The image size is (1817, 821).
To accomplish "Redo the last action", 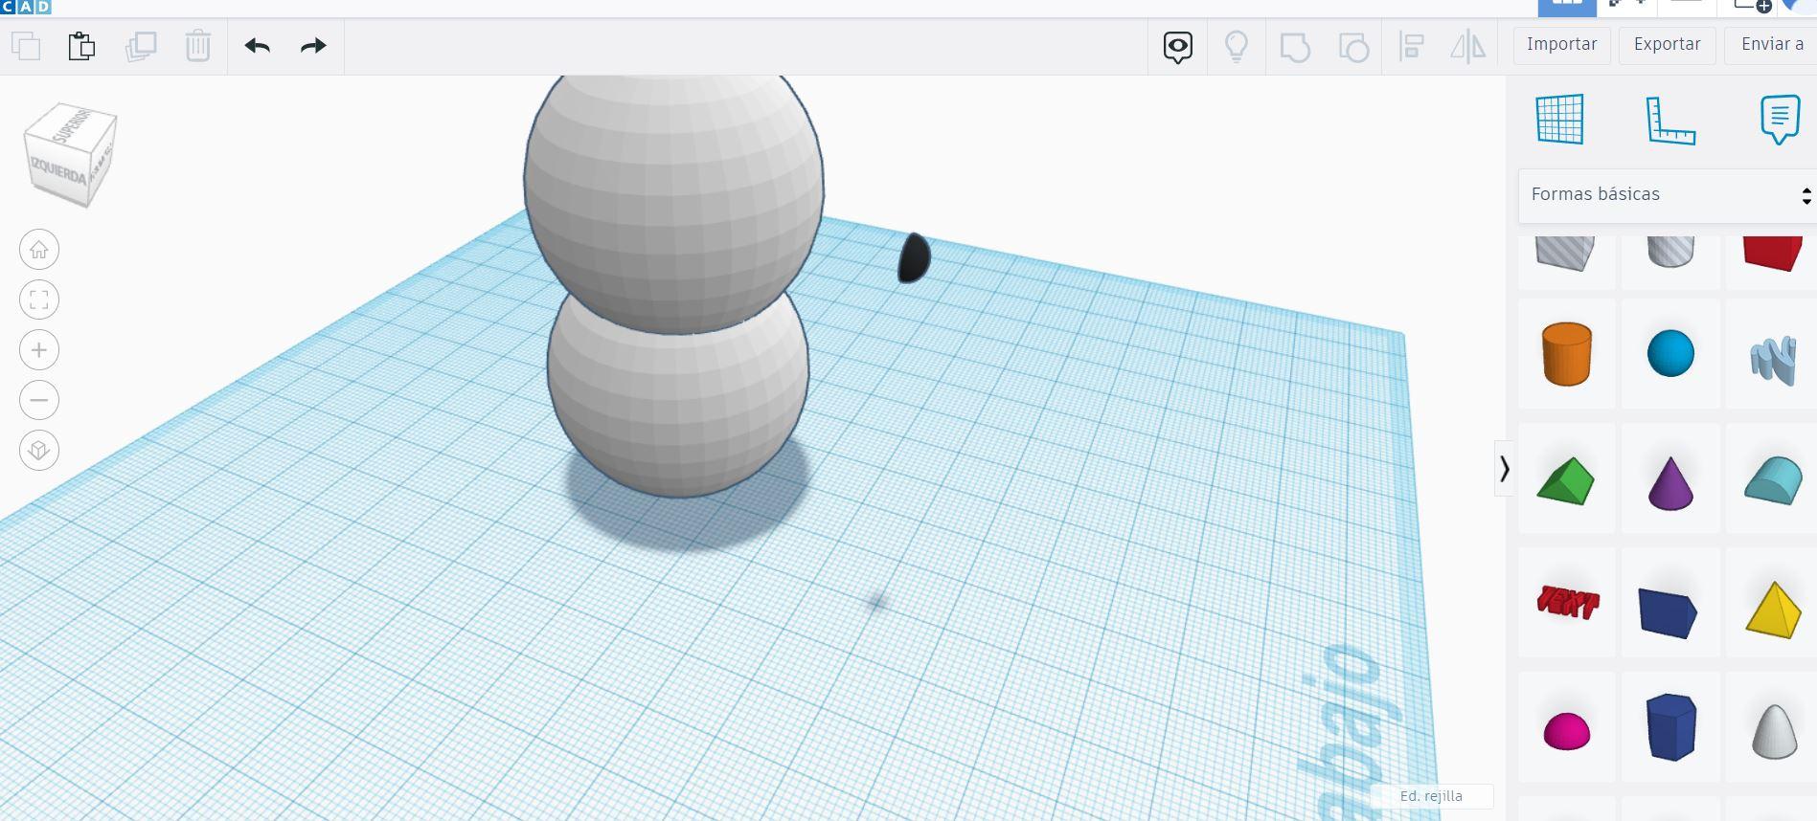I will click(x=313, y=46).
